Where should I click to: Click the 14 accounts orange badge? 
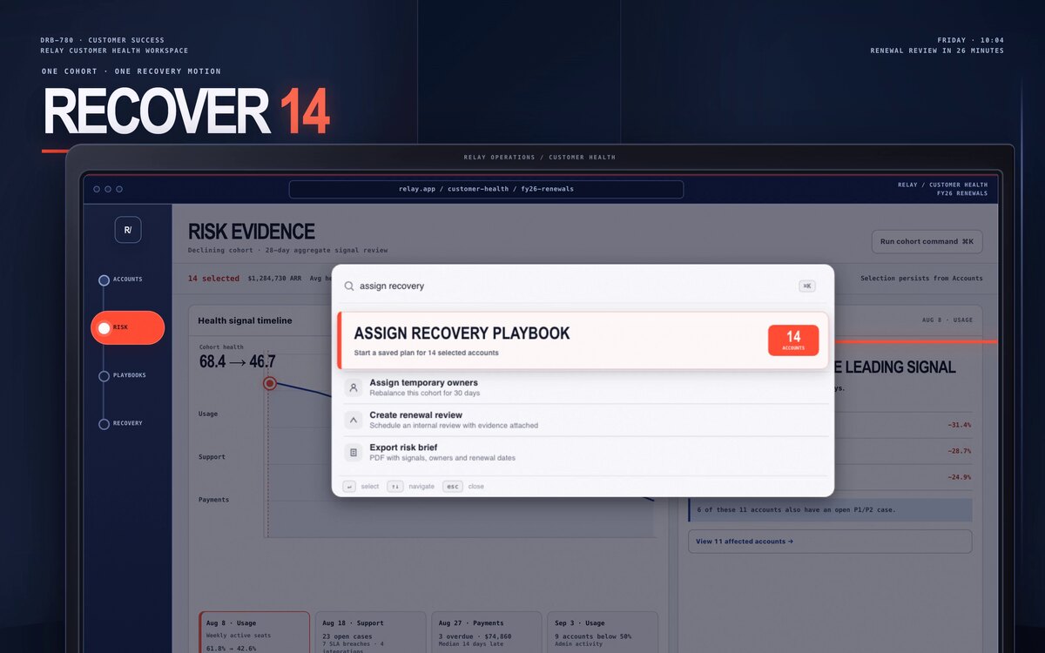click(x=793, y=340)
